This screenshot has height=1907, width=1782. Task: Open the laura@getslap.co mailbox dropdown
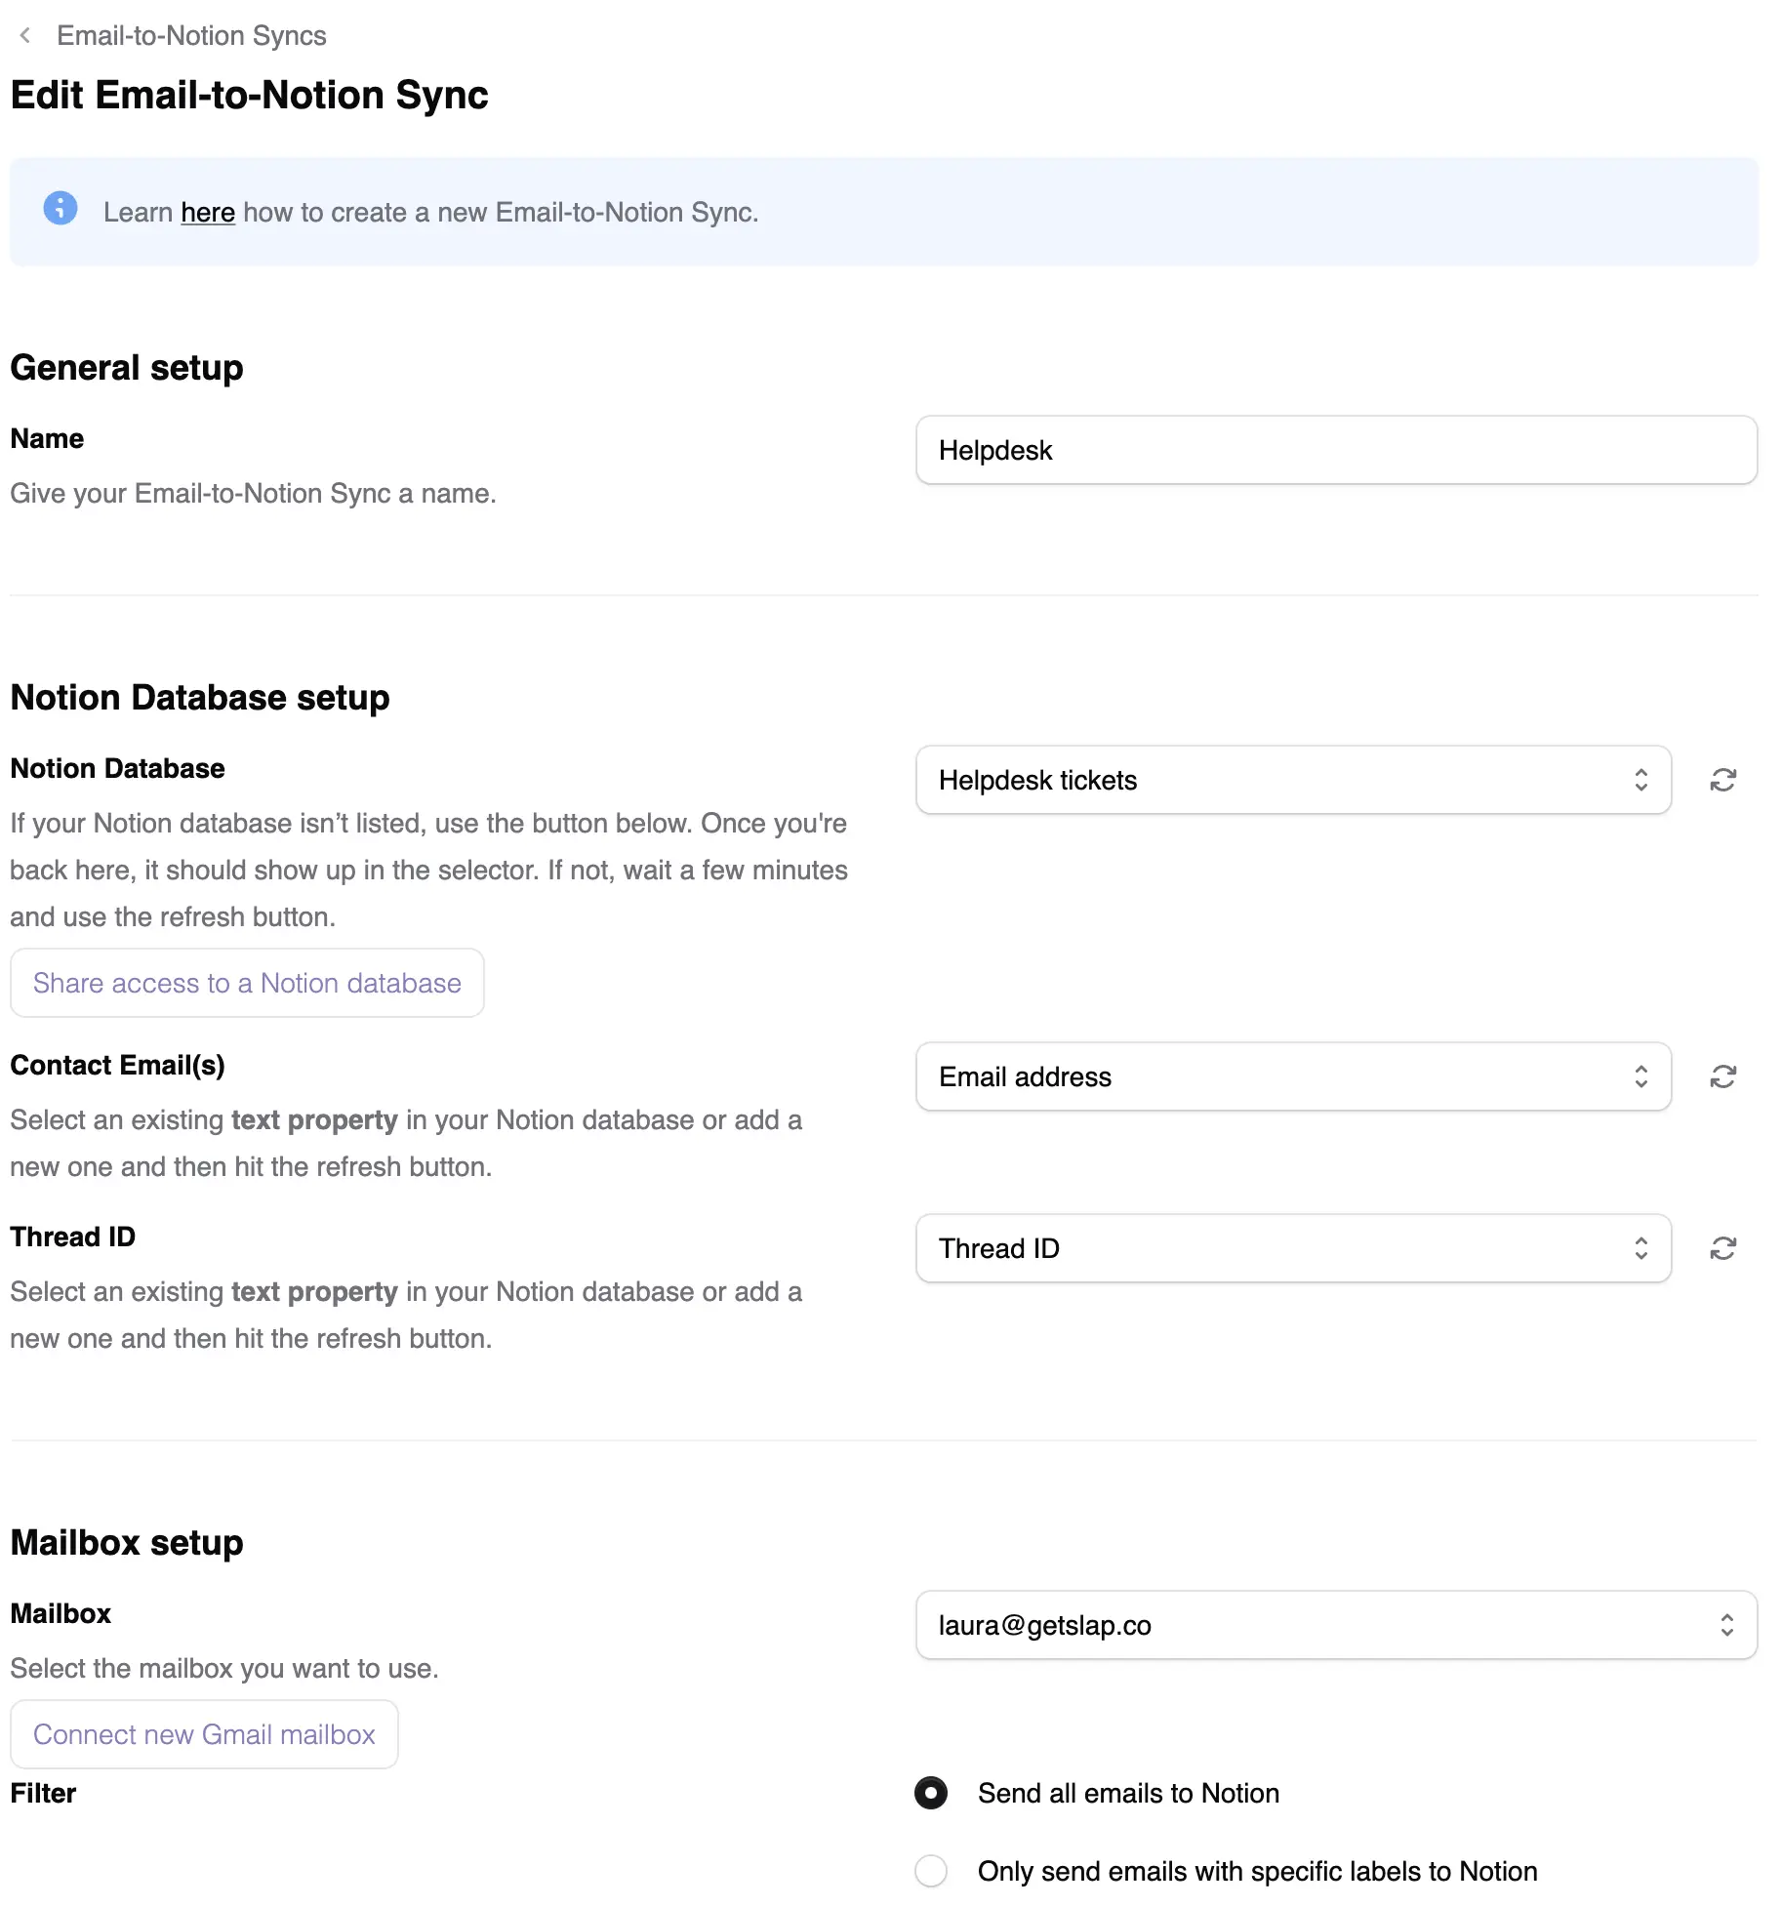[1335, 1625]
